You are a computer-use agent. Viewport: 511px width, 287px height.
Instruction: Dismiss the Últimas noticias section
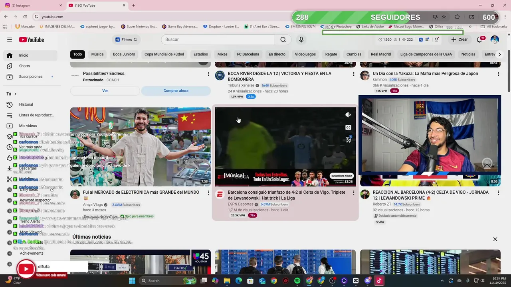495,239
